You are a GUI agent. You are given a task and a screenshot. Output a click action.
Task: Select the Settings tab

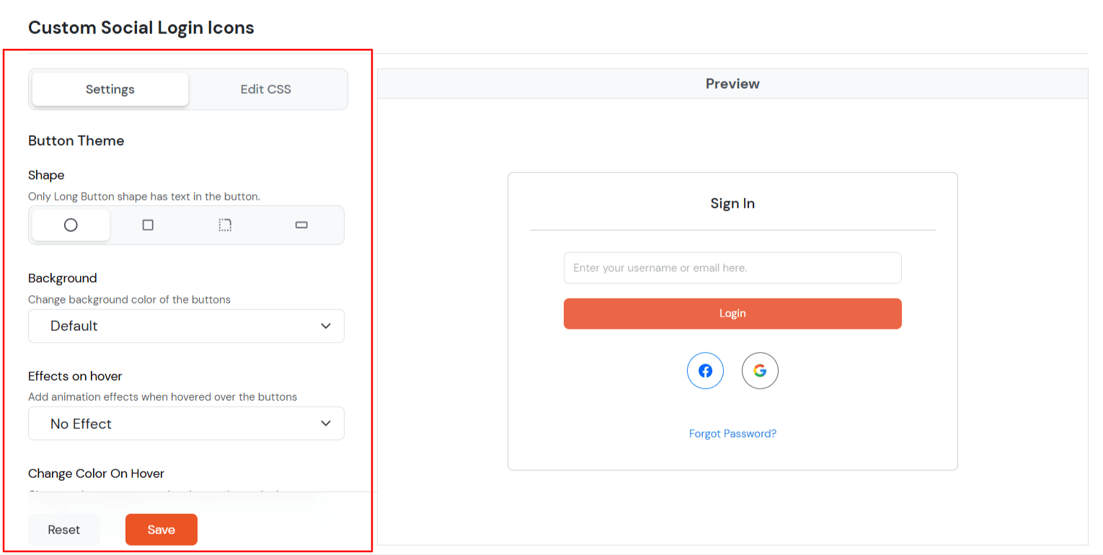pyautogui.click(x=109, y=89)
